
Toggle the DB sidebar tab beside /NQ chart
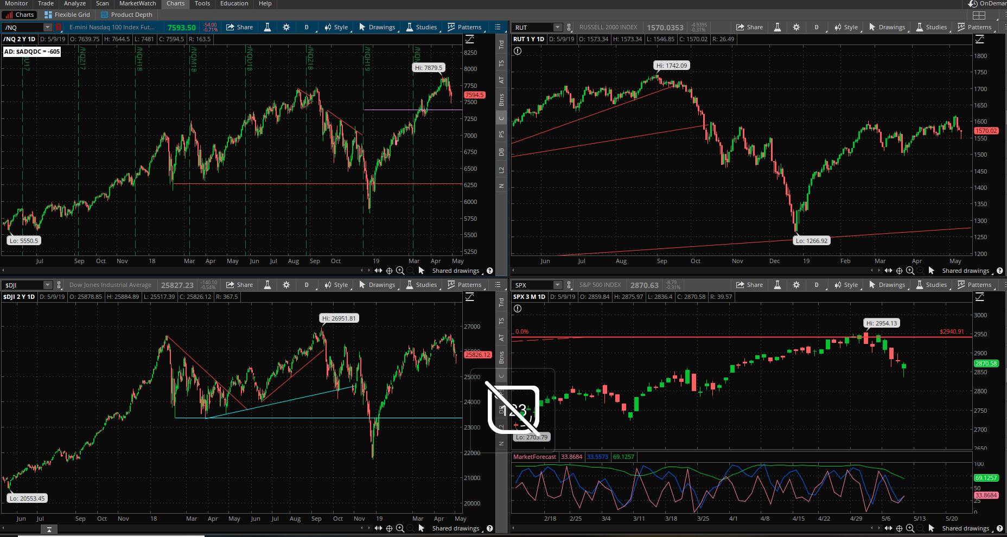coord(501,152)
